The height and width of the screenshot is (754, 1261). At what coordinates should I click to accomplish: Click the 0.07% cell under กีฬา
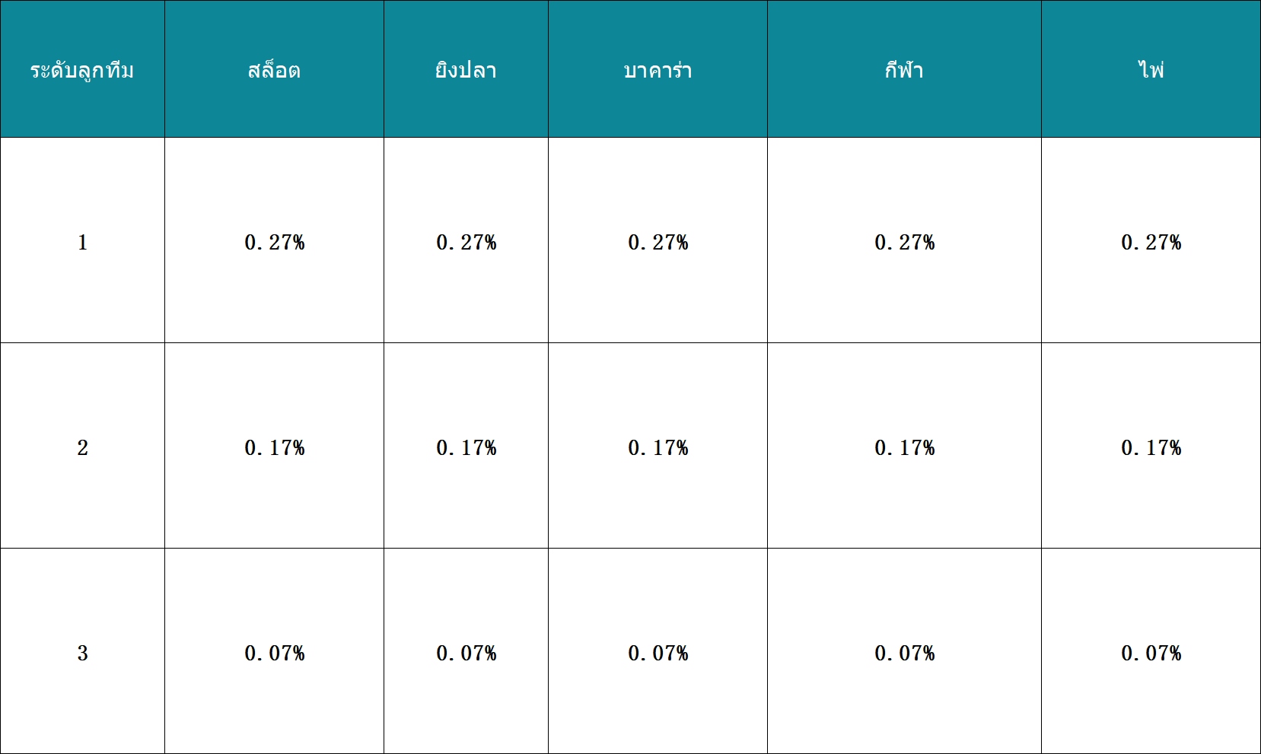click(904, 651)
